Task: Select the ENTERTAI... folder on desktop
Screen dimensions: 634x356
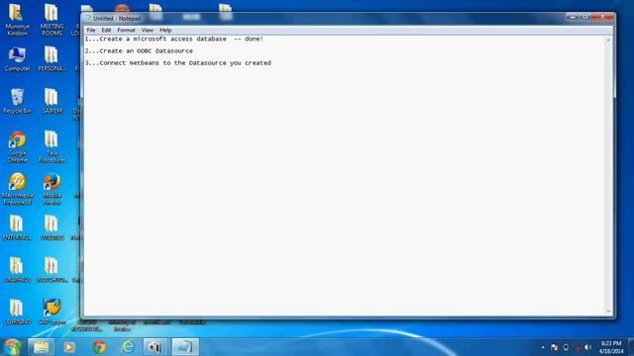Action: point(17,228)
